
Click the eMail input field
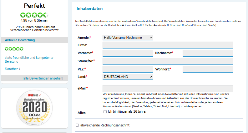[168, 89]
